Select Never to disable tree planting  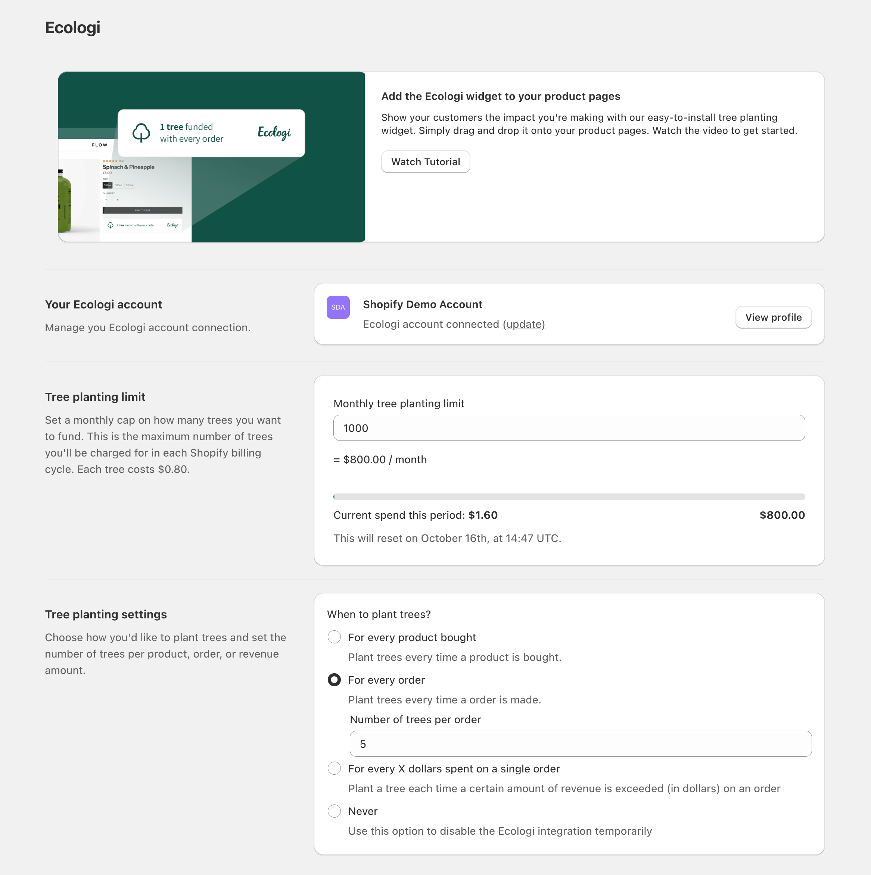point(334,811)
